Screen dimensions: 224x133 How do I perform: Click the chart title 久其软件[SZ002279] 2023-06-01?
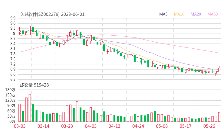52,15
